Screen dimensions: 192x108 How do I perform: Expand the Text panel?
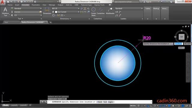coord(20,19)
